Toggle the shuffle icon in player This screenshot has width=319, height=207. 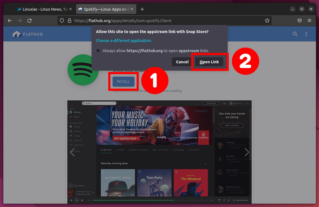click(x=224, y=200)
